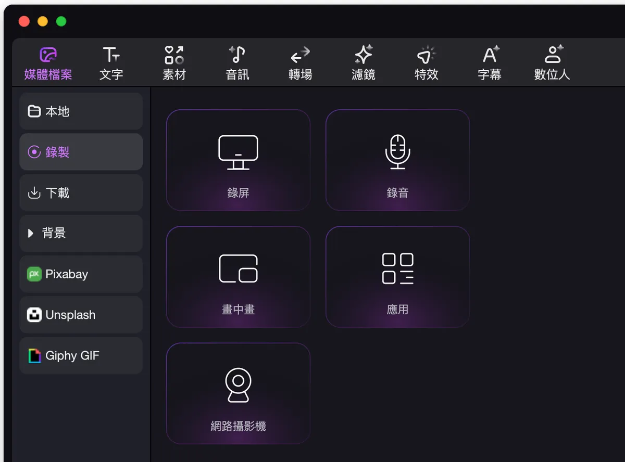Open the 媒體檔案 media tab
625x462 pixels.
pyautogui.click(x=48, y=63)
